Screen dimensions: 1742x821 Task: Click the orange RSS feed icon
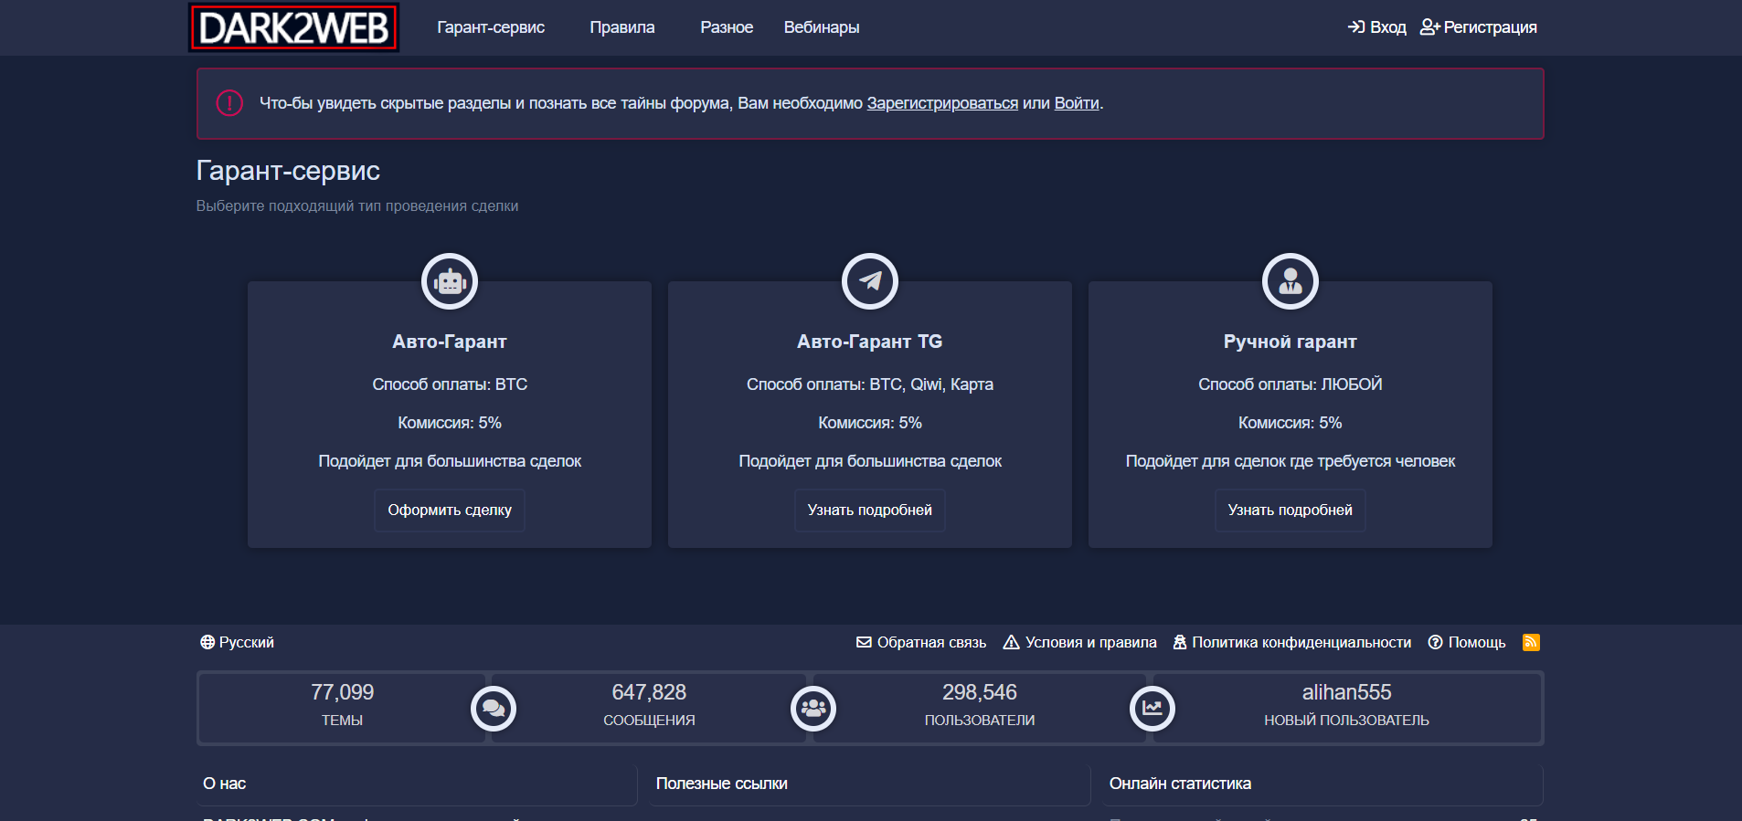(x=1531, y=642)
